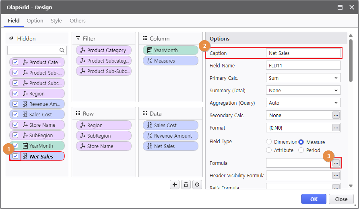Image resolution: width=359 pixels, height=209 pixels.
Task: Click the add field plus icon
Action: 175,185
